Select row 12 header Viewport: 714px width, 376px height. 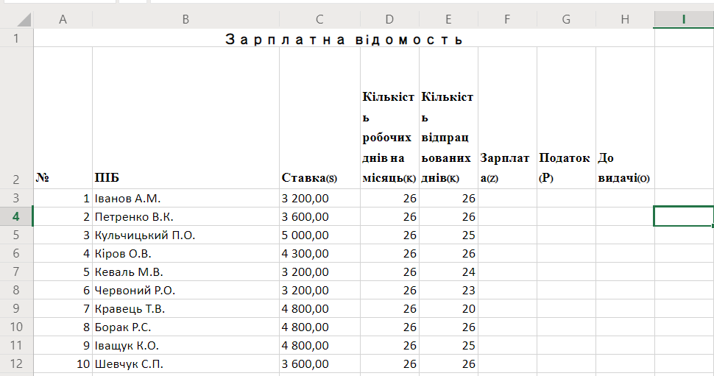tap(16, 363)
